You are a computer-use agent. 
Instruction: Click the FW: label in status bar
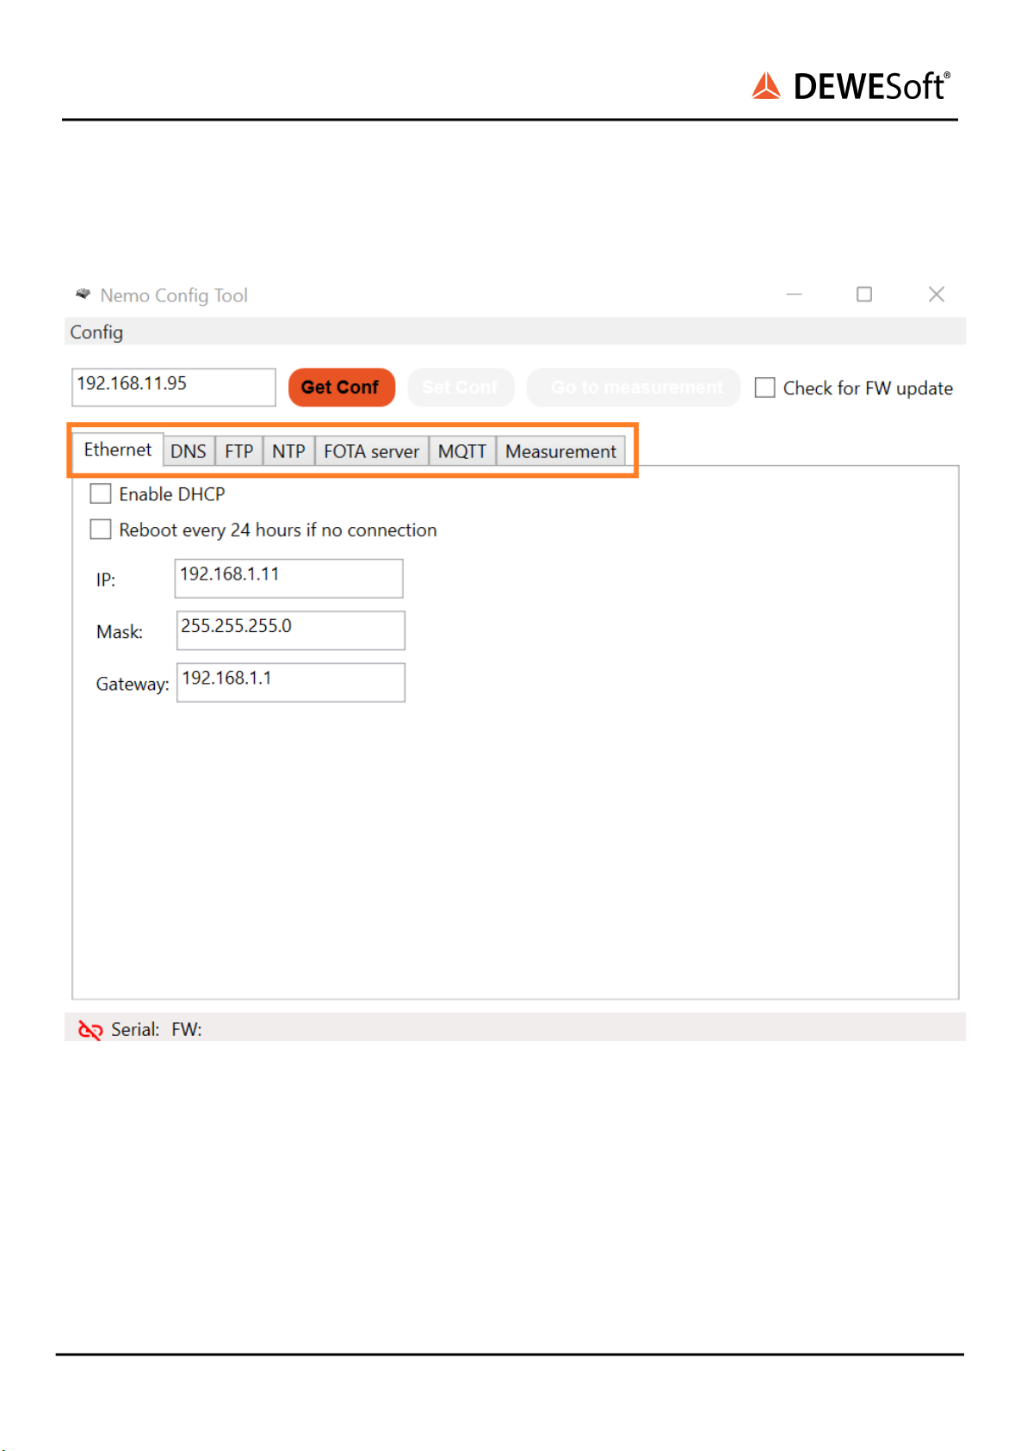point(187,1030)
